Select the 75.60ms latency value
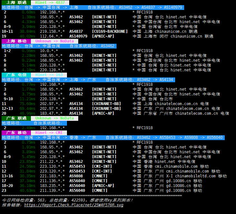 click(27, 104)
